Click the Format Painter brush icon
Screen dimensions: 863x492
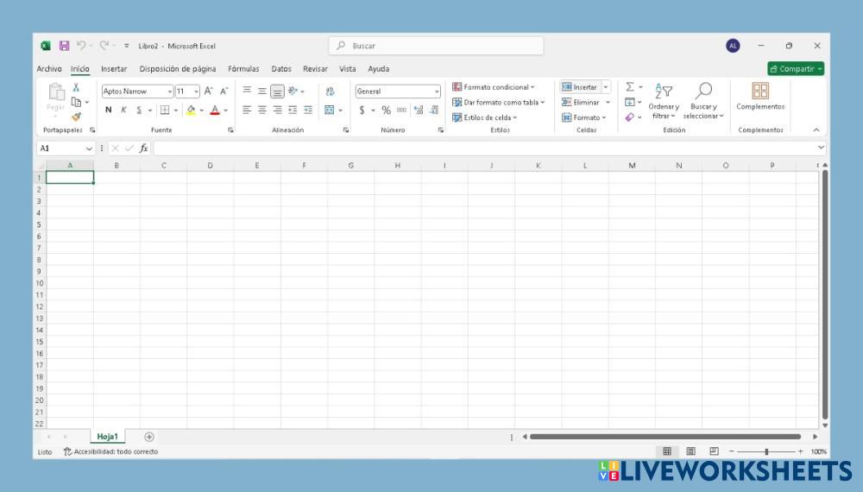(76, 117)
